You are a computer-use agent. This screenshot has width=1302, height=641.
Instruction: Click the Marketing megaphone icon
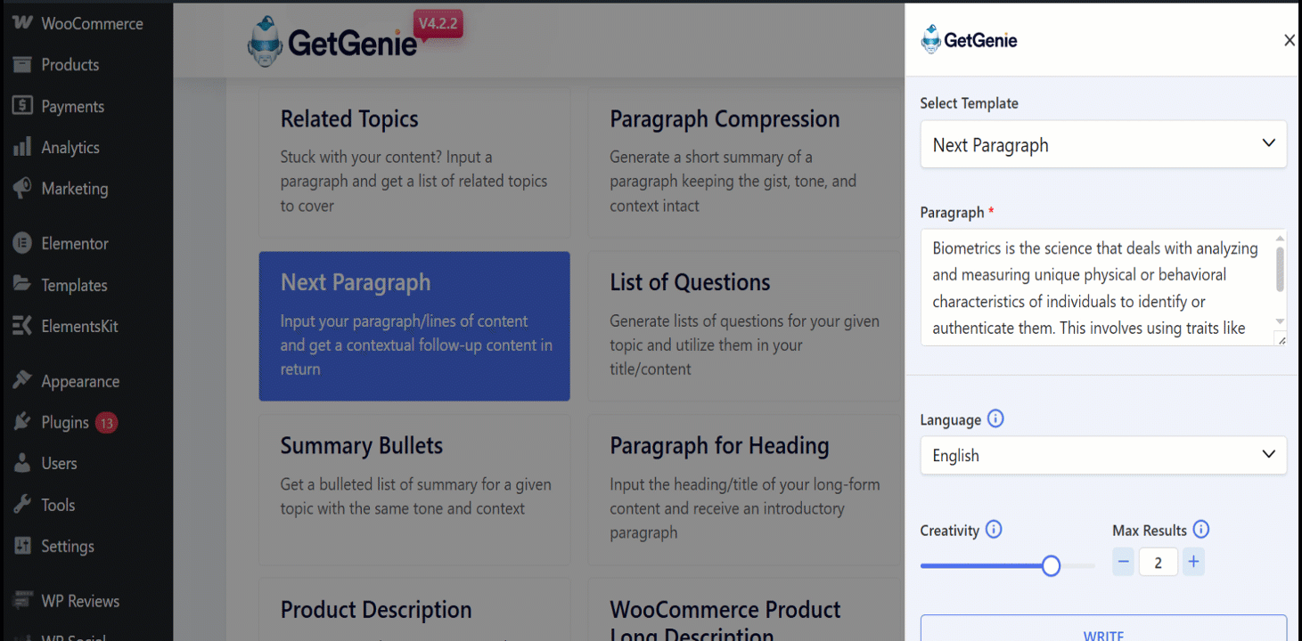23,189
